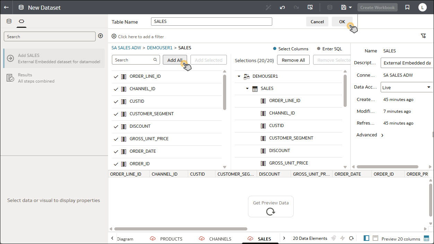Screen dimensions: 434x244
Task: Toggle the left panel layout icon
Action: [x=366, y=238]
